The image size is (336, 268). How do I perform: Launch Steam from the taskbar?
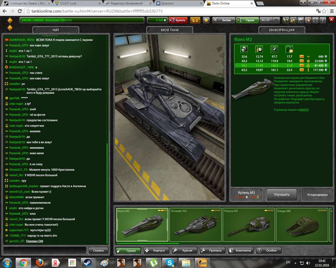tap(88, 263)
